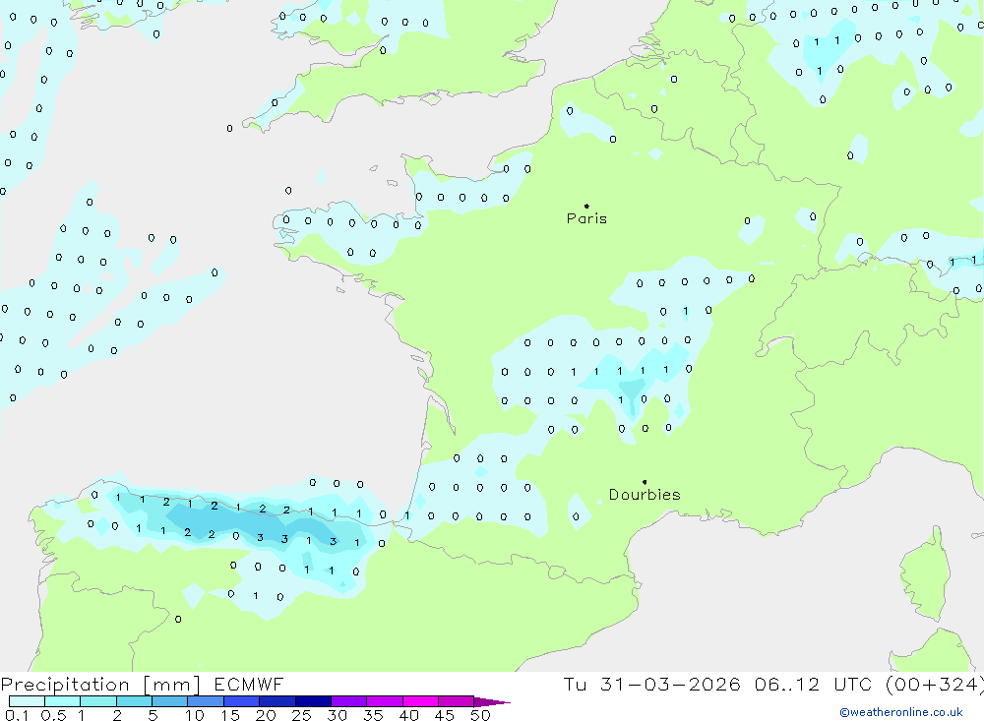Click the Dourbies location label
The width and height of the screenshot is (984, 721).
(x=645, y=495)
